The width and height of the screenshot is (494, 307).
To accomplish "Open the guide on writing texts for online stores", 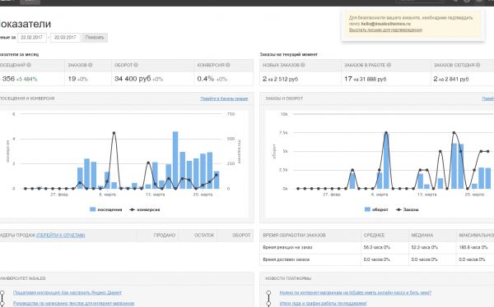I will pyautogui.click(x=73, y=304).
